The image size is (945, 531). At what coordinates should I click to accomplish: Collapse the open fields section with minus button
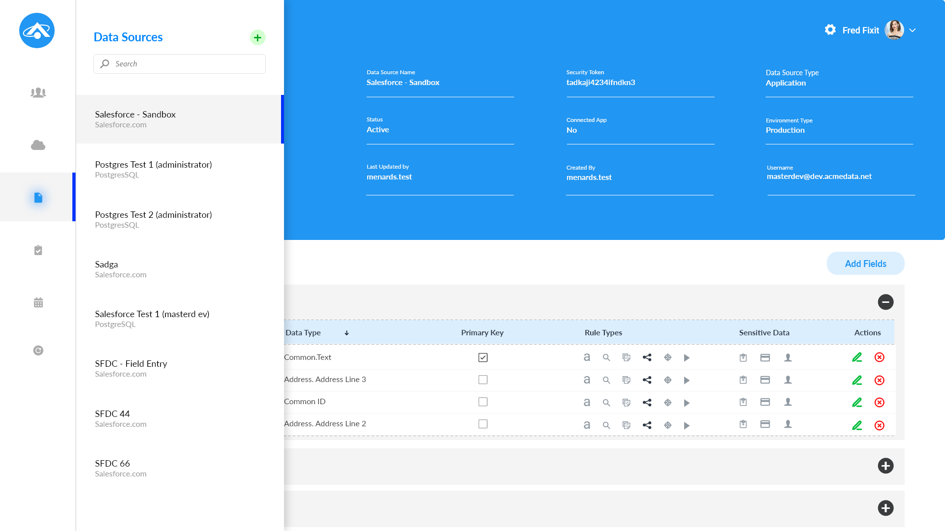[x=885, y=302]
